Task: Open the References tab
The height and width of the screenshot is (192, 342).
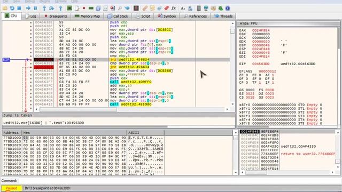Action: pos(195,16)
